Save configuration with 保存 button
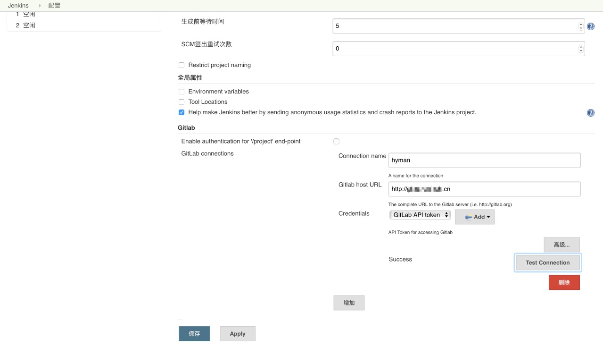603x346 pixels. (x=194, y=333)
